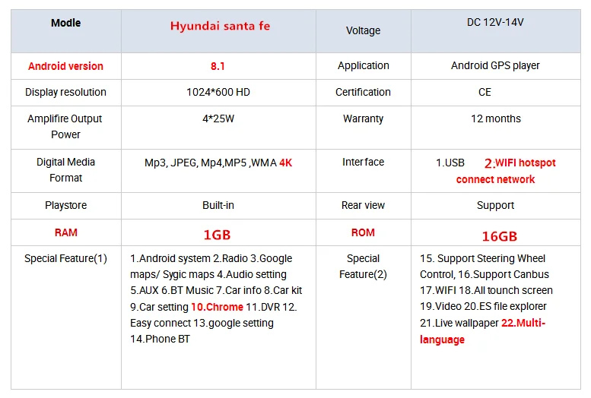The width and height of the screenshot is (591, 398).
Task: Select the red '8.1' version value
Action: (218, 66)
